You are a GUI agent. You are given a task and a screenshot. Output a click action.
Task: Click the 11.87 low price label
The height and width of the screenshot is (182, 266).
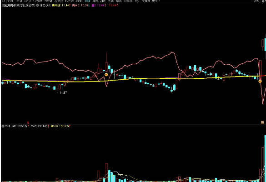click(63, 93)
